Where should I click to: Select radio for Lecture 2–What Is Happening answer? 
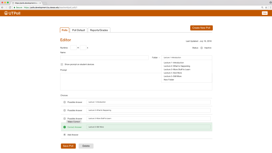tap(65, 110)
